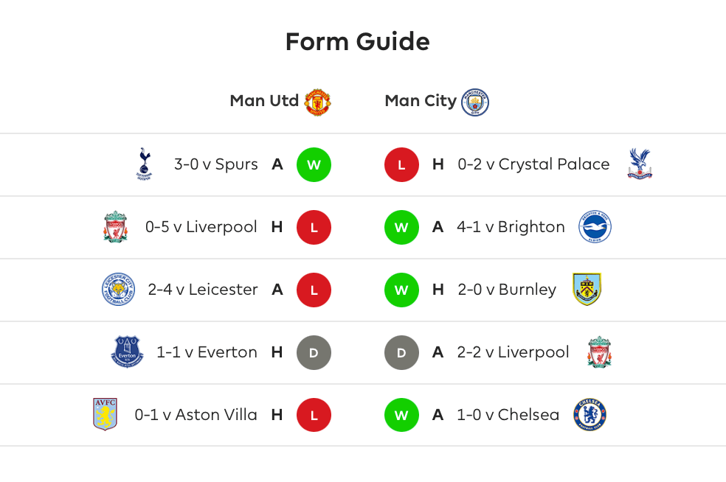Open the 0-2 v Crystal Palace result
The height and width of the screenshot is (482, 726).
pyautogui.click(x=533, y=164)
